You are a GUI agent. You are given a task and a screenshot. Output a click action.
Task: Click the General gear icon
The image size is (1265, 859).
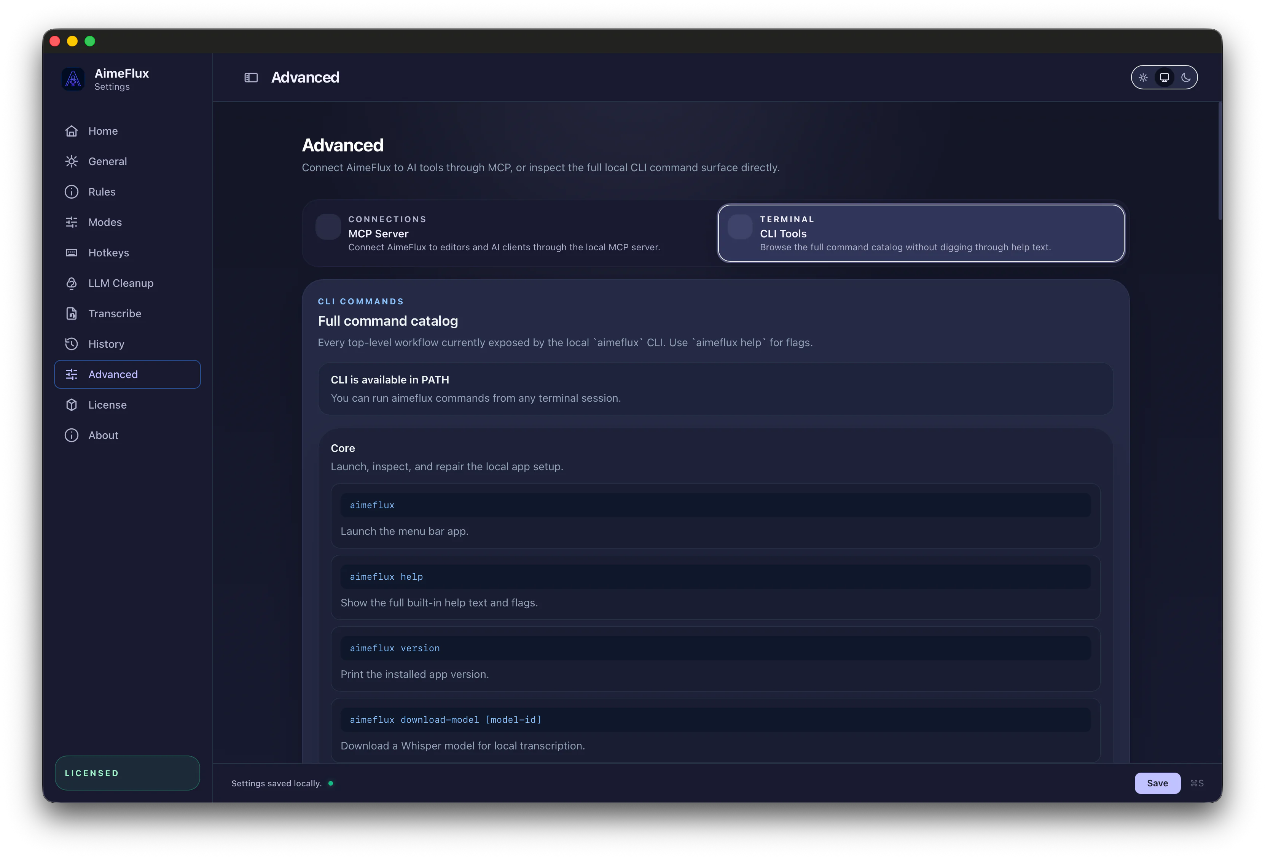pos(71,162)
